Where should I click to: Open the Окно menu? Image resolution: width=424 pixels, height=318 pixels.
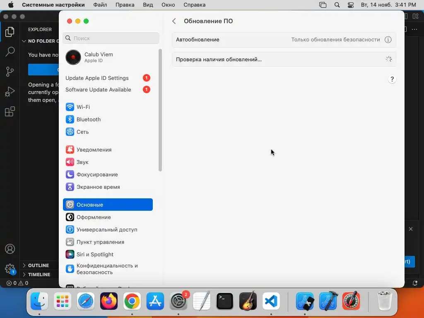click(x=168, y=5)
